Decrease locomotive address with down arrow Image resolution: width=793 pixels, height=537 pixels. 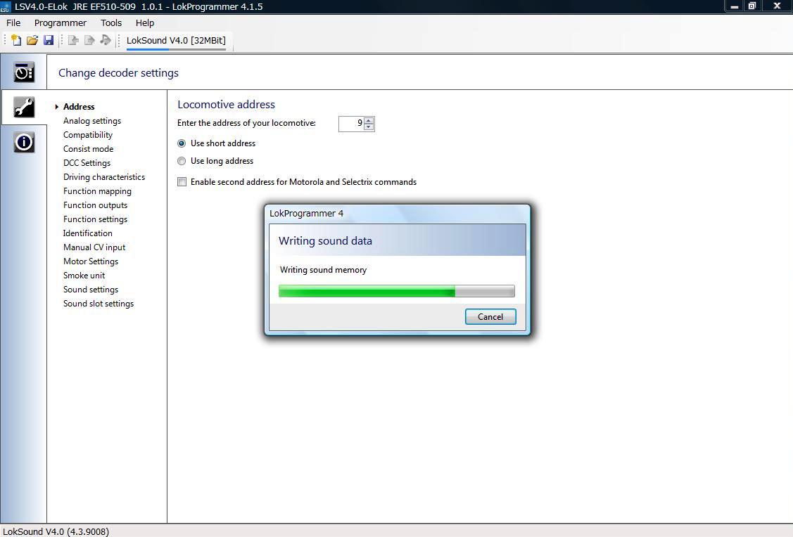click(x=369, y=127)
